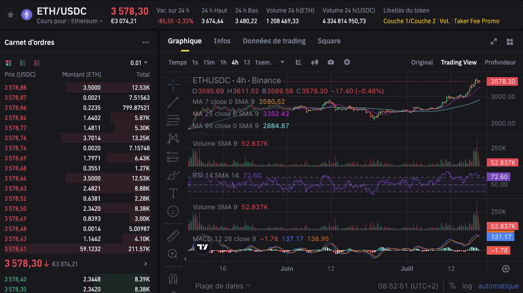Viewport: 523px width, 293px height.
Task: Open the 0.01 price precision dropdown
Action: pos(139,63)
